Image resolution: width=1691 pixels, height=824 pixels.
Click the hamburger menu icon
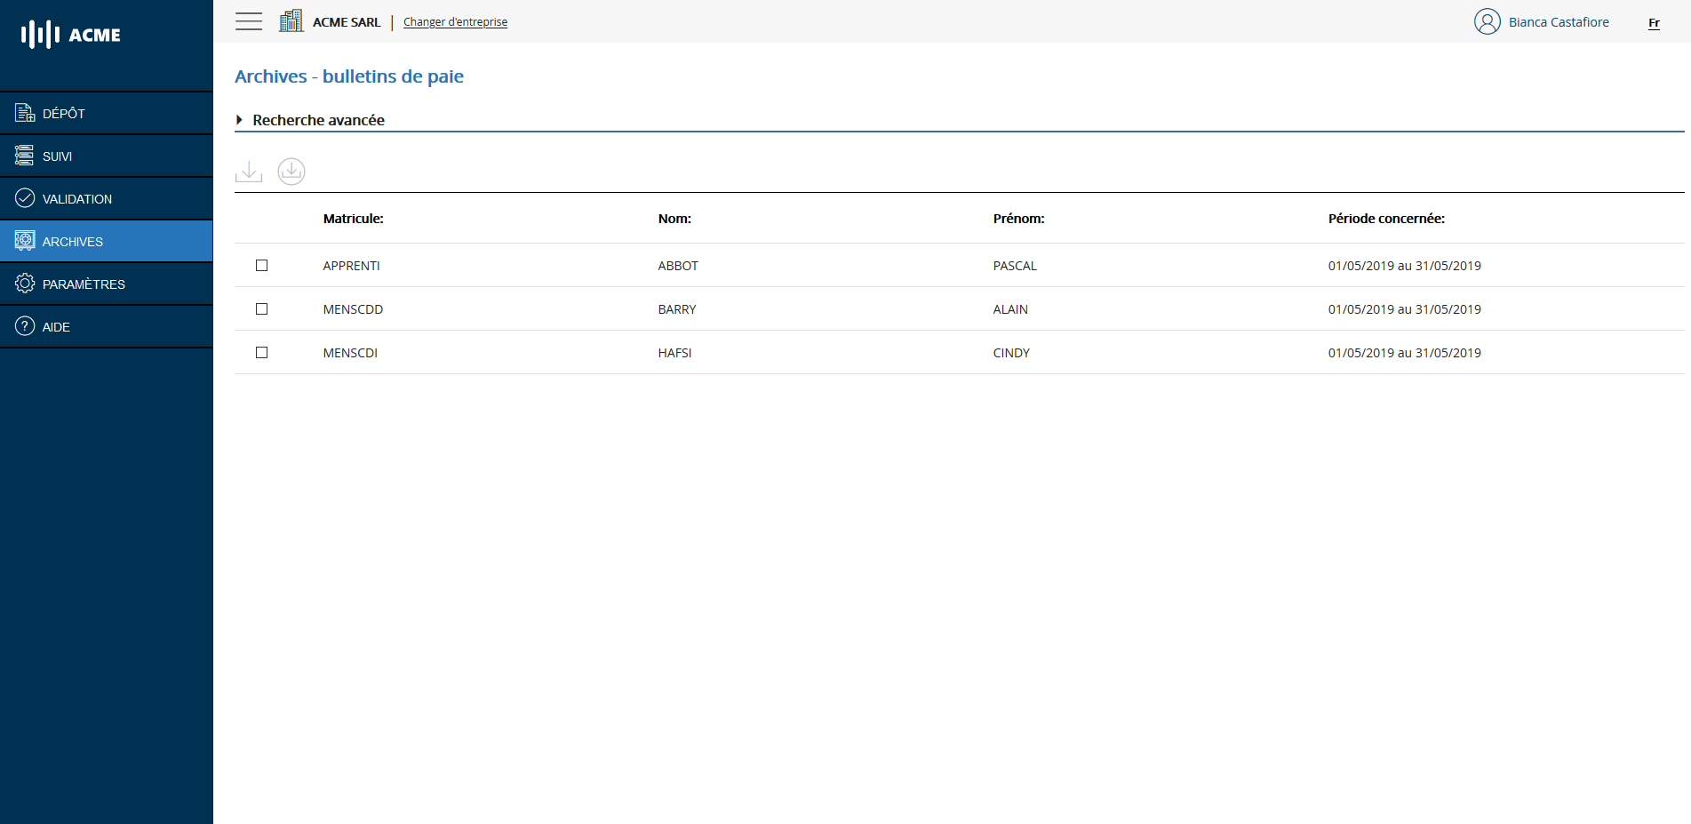pyautogui.click(x=249, y=21)
